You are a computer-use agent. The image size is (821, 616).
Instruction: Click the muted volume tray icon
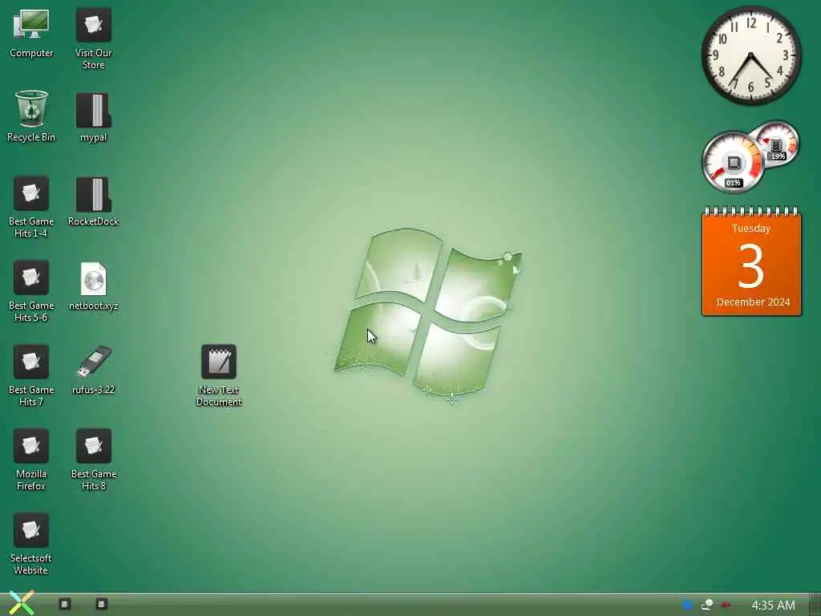(x=726, y=605)
